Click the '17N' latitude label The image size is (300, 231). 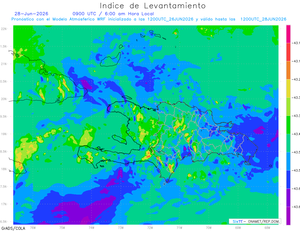click(x=4, y=204)
